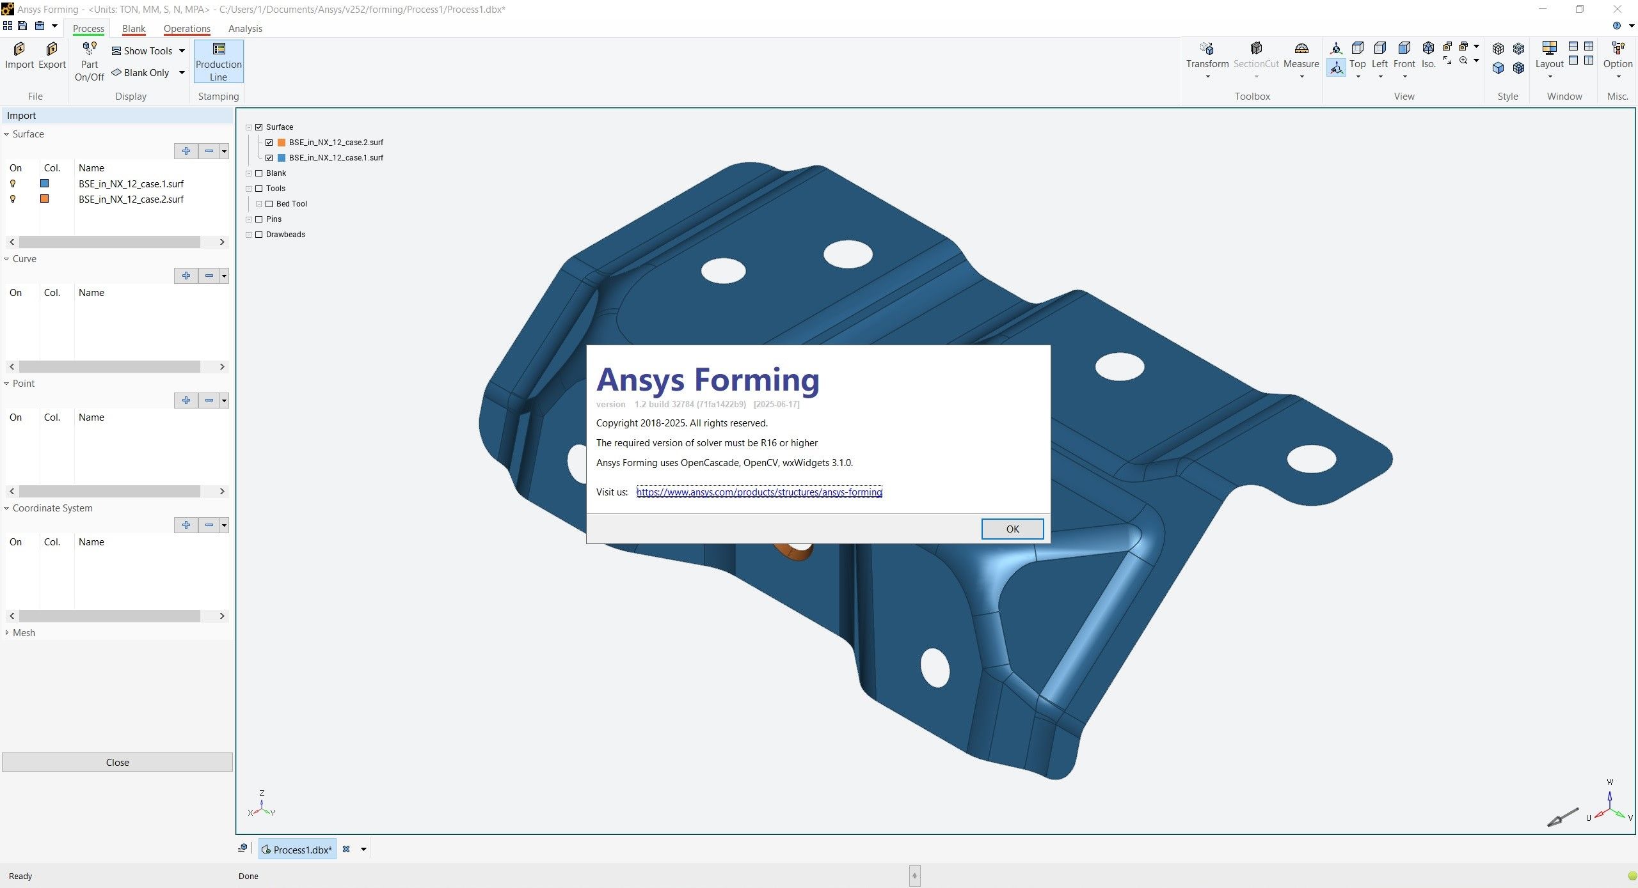This screenshot has height=888, width=1638.
Task: Follow the ansys-forming website link
Action: [759, 492]
